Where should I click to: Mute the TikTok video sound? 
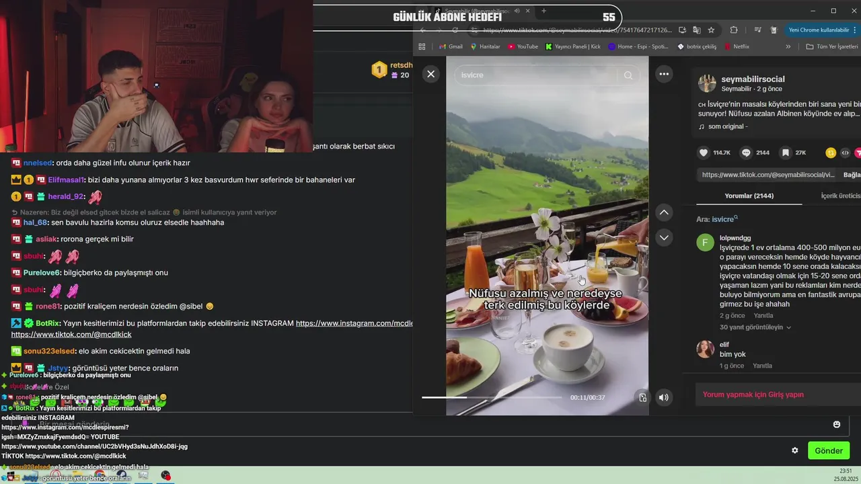tap(664, 397)
